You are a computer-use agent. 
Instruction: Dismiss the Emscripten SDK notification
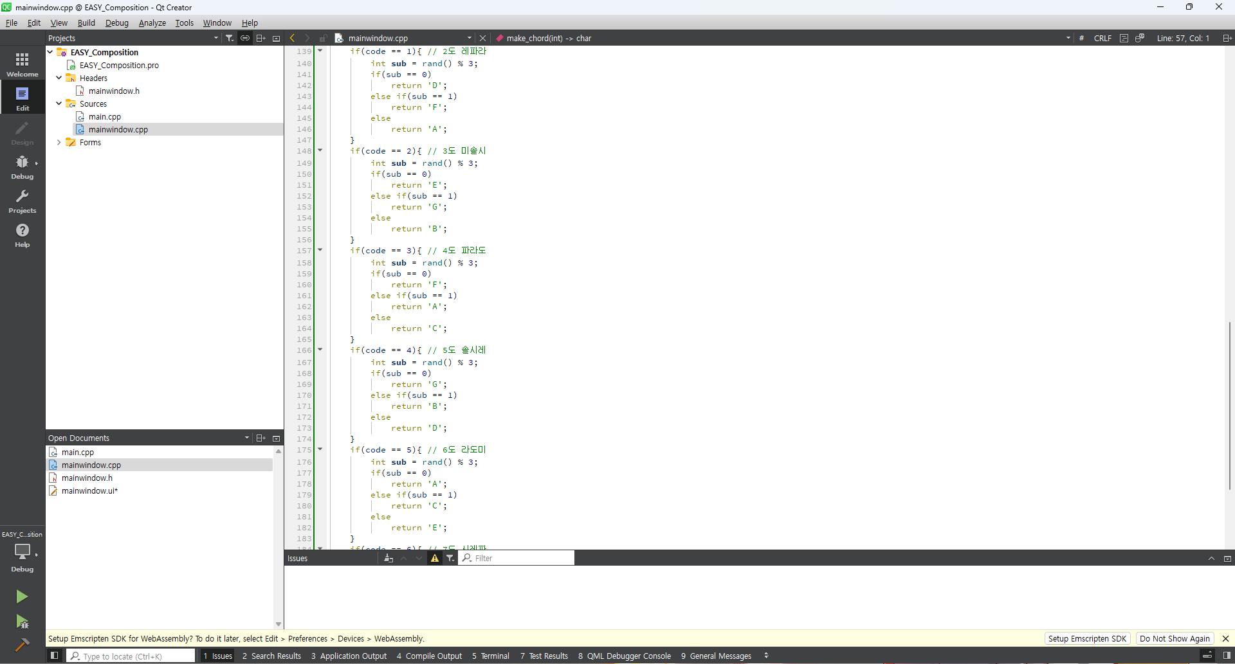[1225, 638]
